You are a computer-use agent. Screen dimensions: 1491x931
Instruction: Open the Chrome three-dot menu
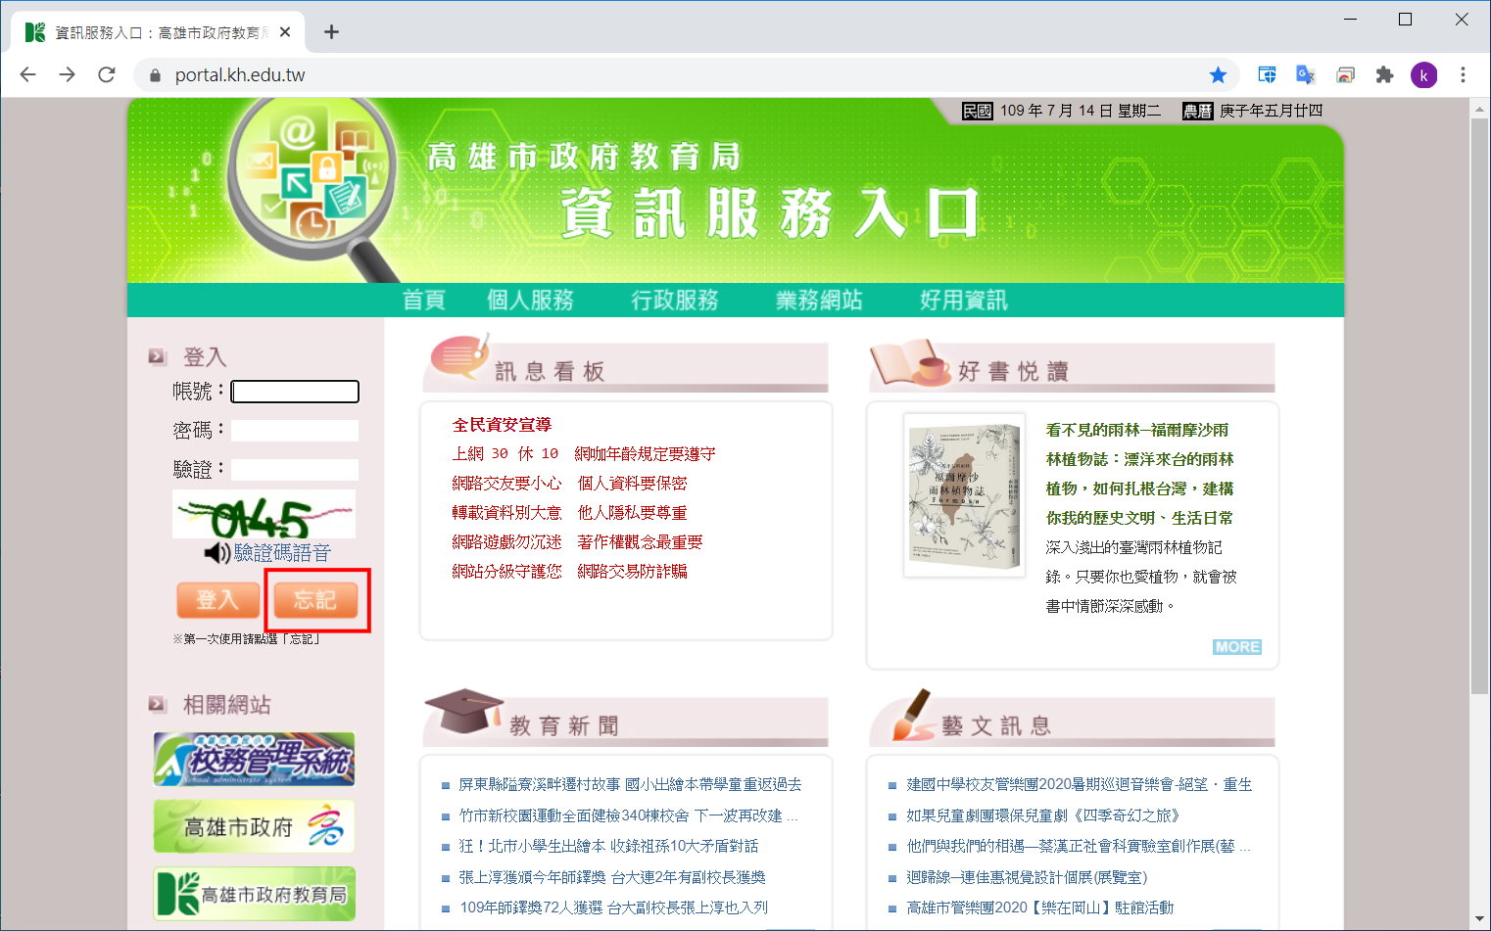pyautogui.click(x=1463, y=74)
